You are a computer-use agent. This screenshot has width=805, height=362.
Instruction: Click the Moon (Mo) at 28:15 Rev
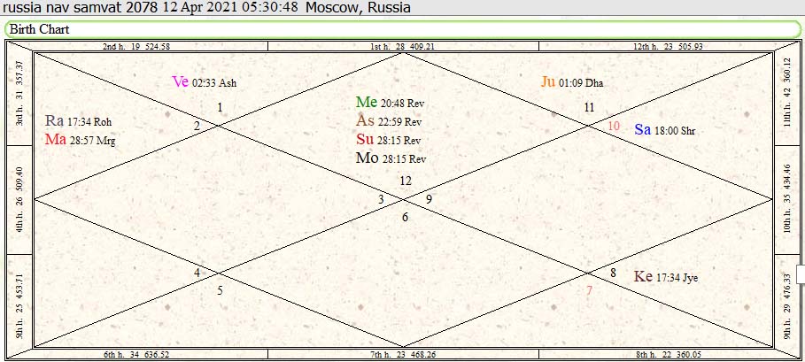pos(390,158)
